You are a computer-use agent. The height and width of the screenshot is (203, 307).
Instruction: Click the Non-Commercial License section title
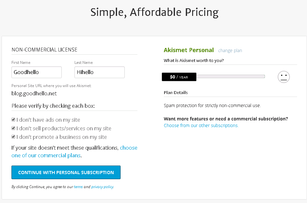pos(45,50)
